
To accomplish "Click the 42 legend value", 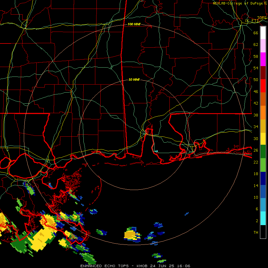I will (256, 103).
